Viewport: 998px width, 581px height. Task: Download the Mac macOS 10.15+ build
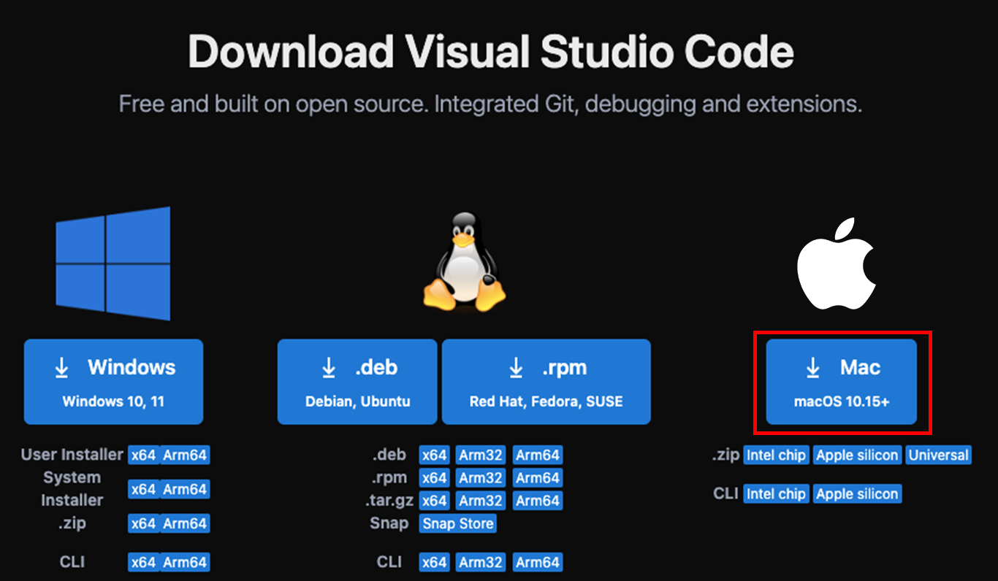[x=841, y=382]
